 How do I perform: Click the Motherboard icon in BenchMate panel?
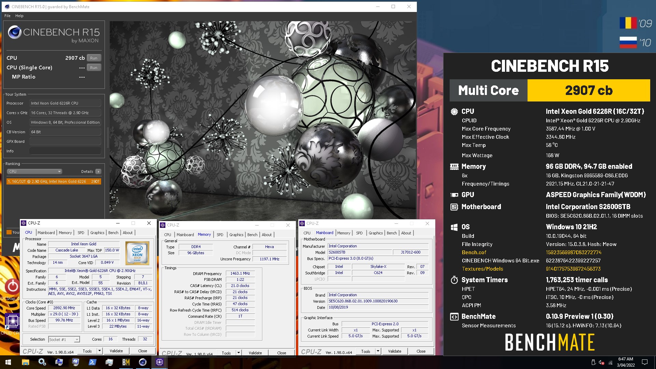click(454, 207)
